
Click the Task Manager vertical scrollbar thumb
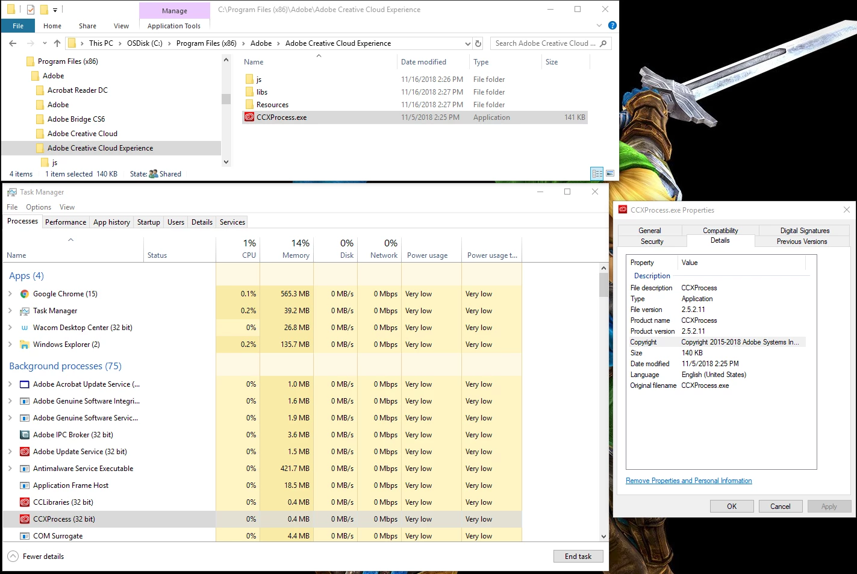click(x=603, y=284)
